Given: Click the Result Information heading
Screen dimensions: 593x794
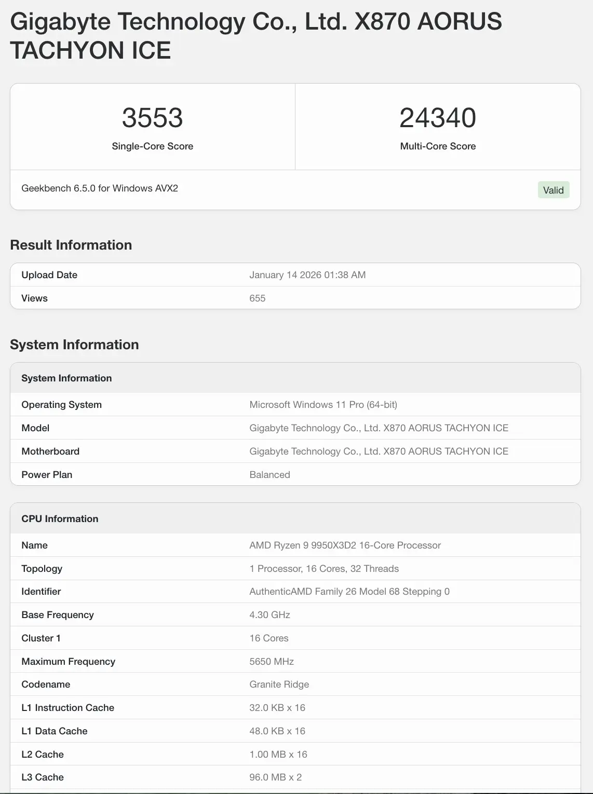Looking at the screenshot, I should coord(71,245).
